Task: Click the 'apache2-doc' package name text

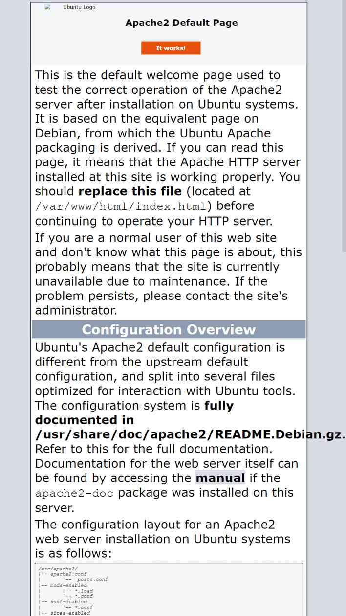Action: click(74, 493)
